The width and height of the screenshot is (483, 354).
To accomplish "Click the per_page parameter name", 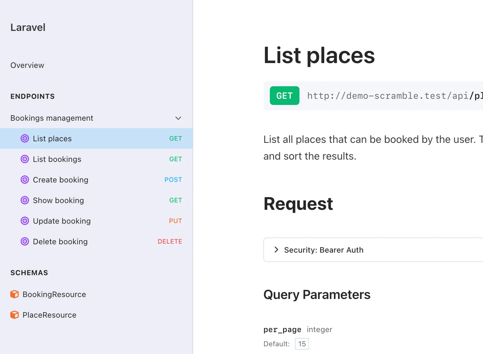I will pos(282,330).
